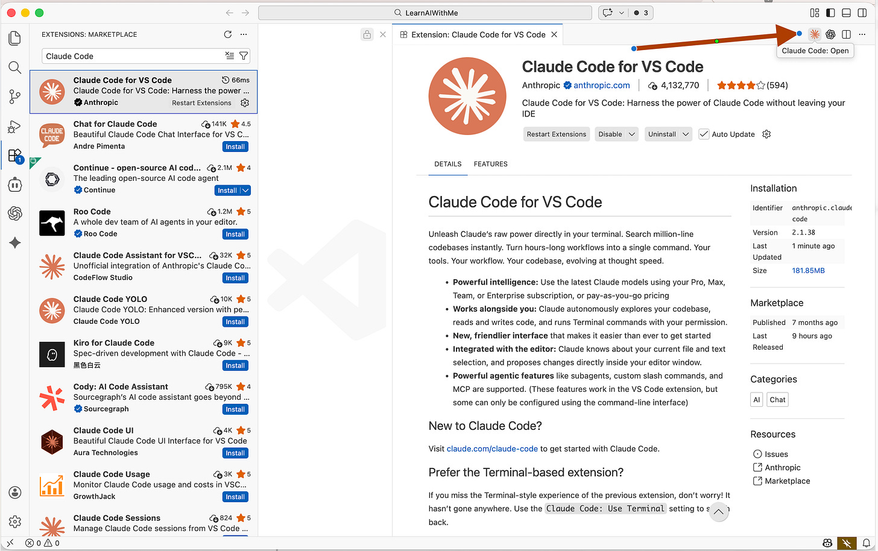878x551 pixels.
Task: Open the Search view in activity bar
Action: tap(15, 68)
